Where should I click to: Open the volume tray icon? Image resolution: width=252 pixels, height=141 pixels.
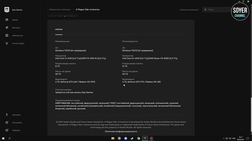tap(230, 138)
